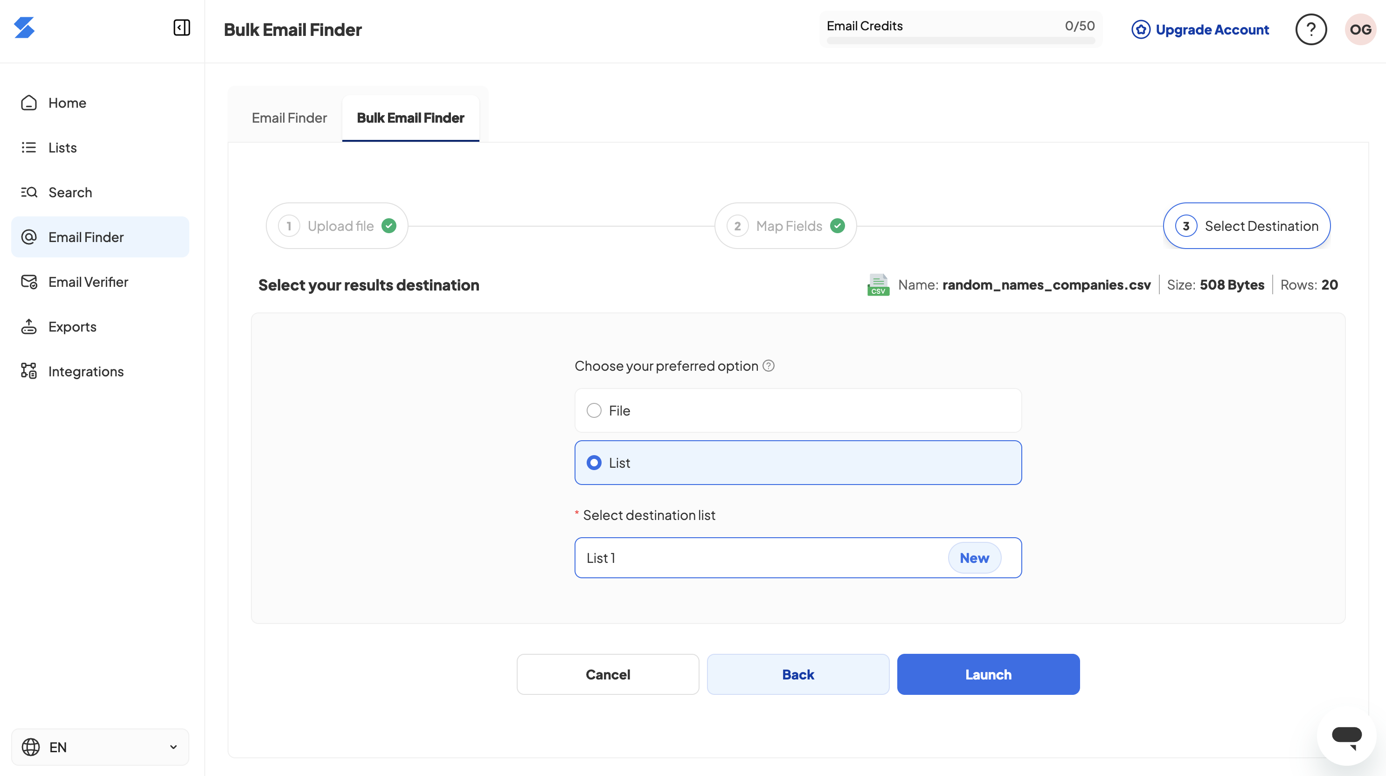1386x776 pixels.
Task: Open Home from the sidebar
Action: pos(100,103)
